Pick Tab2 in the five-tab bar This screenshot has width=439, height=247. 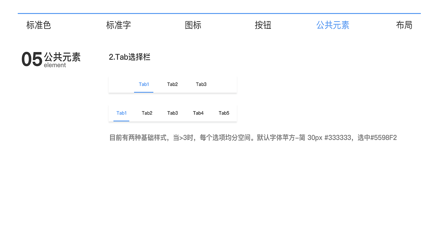click(x=147, y=113)
